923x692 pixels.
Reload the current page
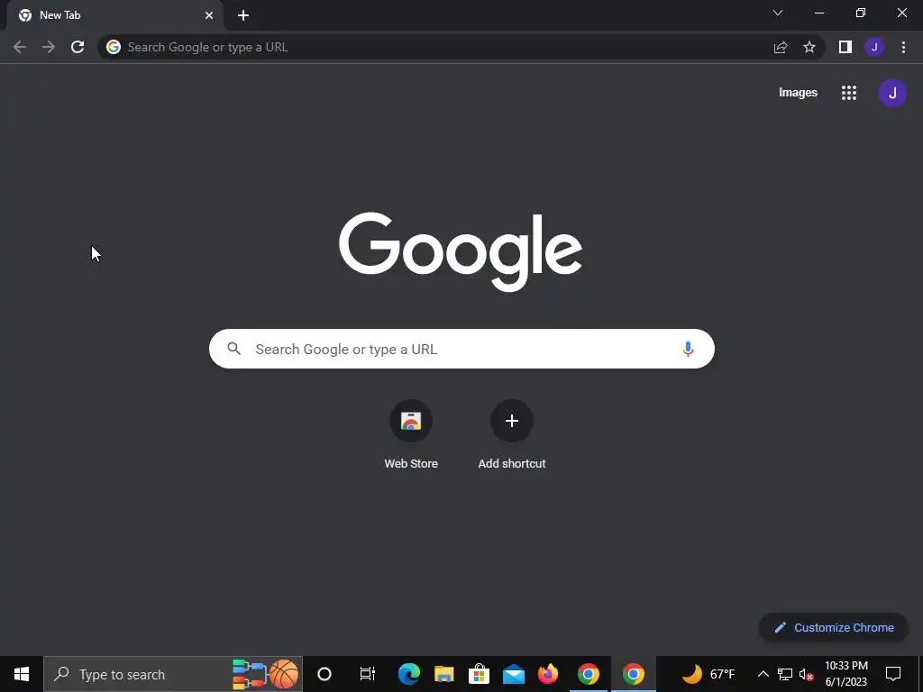(78, 47)
